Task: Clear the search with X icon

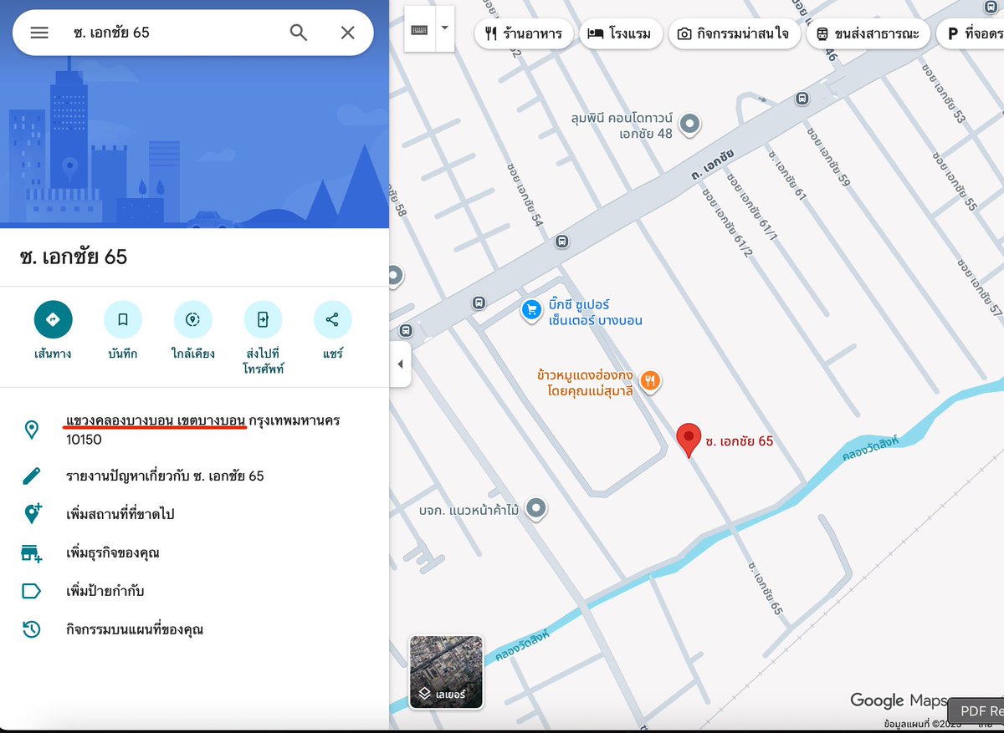Action: coord(348,33)
